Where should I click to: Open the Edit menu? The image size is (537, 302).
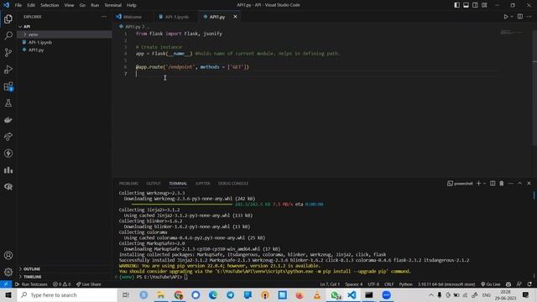tap(31, 5)
